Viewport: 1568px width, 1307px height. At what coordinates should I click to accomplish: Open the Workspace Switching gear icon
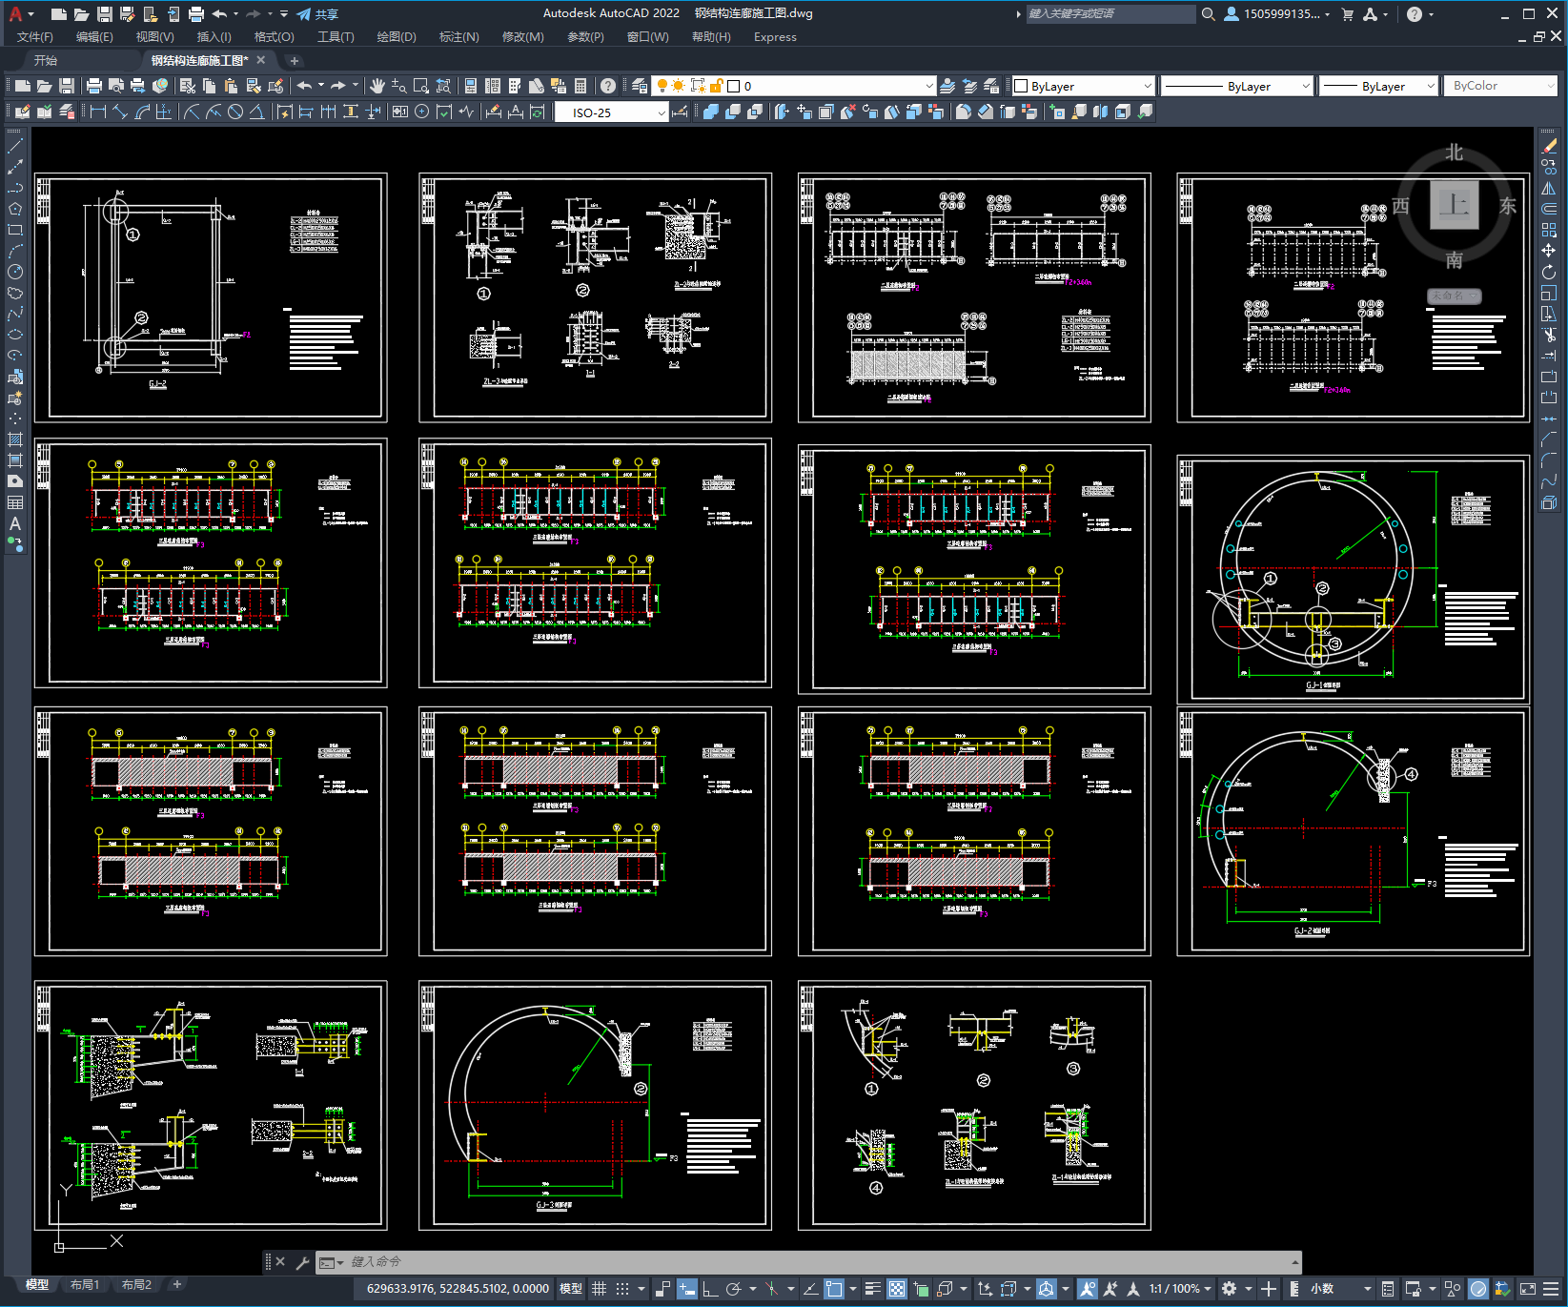[x=1230, y=1289]
